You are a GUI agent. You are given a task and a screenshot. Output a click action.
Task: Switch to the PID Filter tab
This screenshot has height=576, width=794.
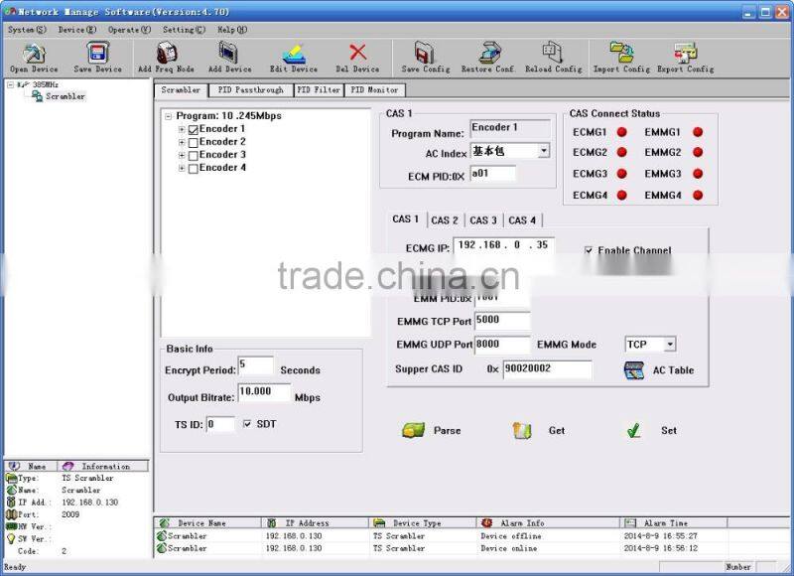[x=319, y=90]
